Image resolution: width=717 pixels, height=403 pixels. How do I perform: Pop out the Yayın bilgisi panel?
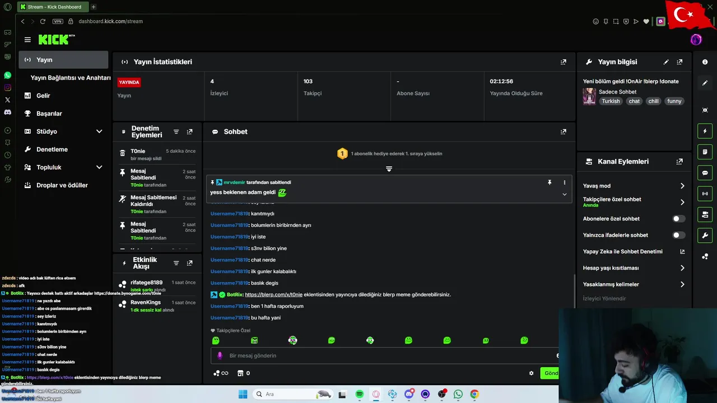679,62
